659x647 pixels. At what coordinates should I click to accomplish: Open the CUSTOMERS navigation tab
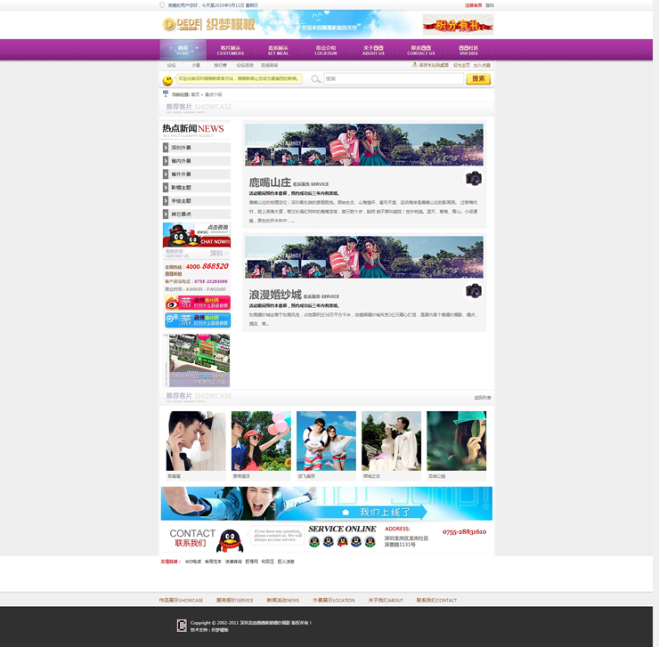click(x=230, y=50)
